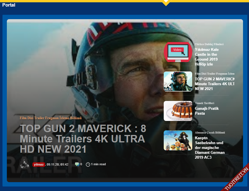Image resolution: width=249 pixels, height=191 pixels.
Task: Click the red yilmaz username badge
Action: pos(39,164)
